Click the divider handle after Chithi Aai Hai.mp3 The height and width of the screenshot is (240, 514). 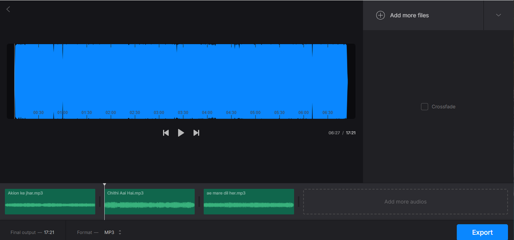tap(199, 202)
